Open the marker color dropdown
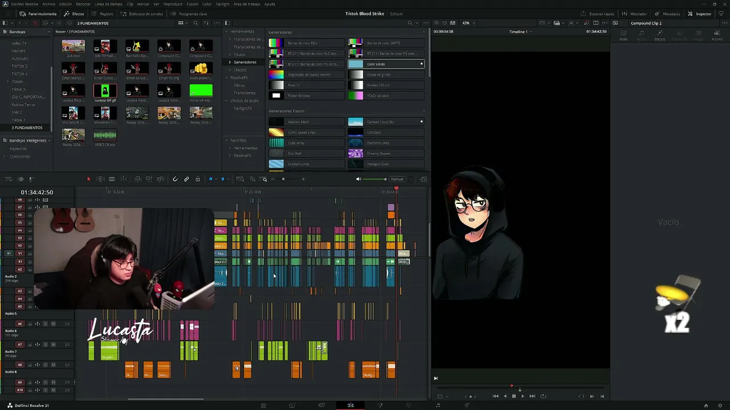 (228, 179)
